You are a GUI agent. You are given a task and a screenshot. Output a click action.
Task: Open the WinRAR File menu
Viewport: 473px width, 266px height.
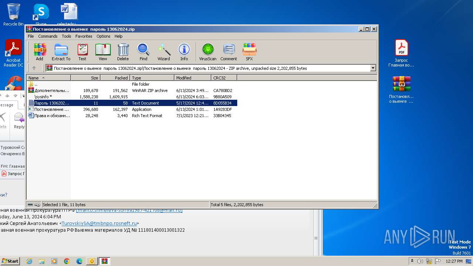click(x=31, y=36)
